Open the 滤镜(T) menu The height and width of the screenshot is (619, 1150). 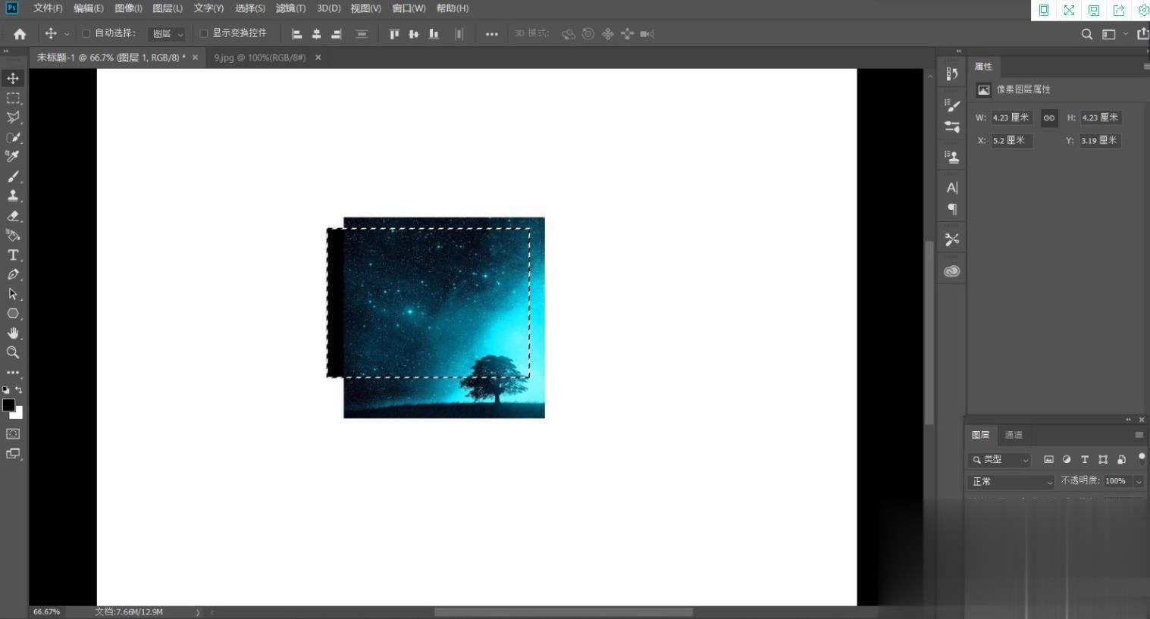(290, 8)
